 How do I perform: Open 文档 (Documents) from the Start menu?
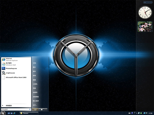coord(34,63)
